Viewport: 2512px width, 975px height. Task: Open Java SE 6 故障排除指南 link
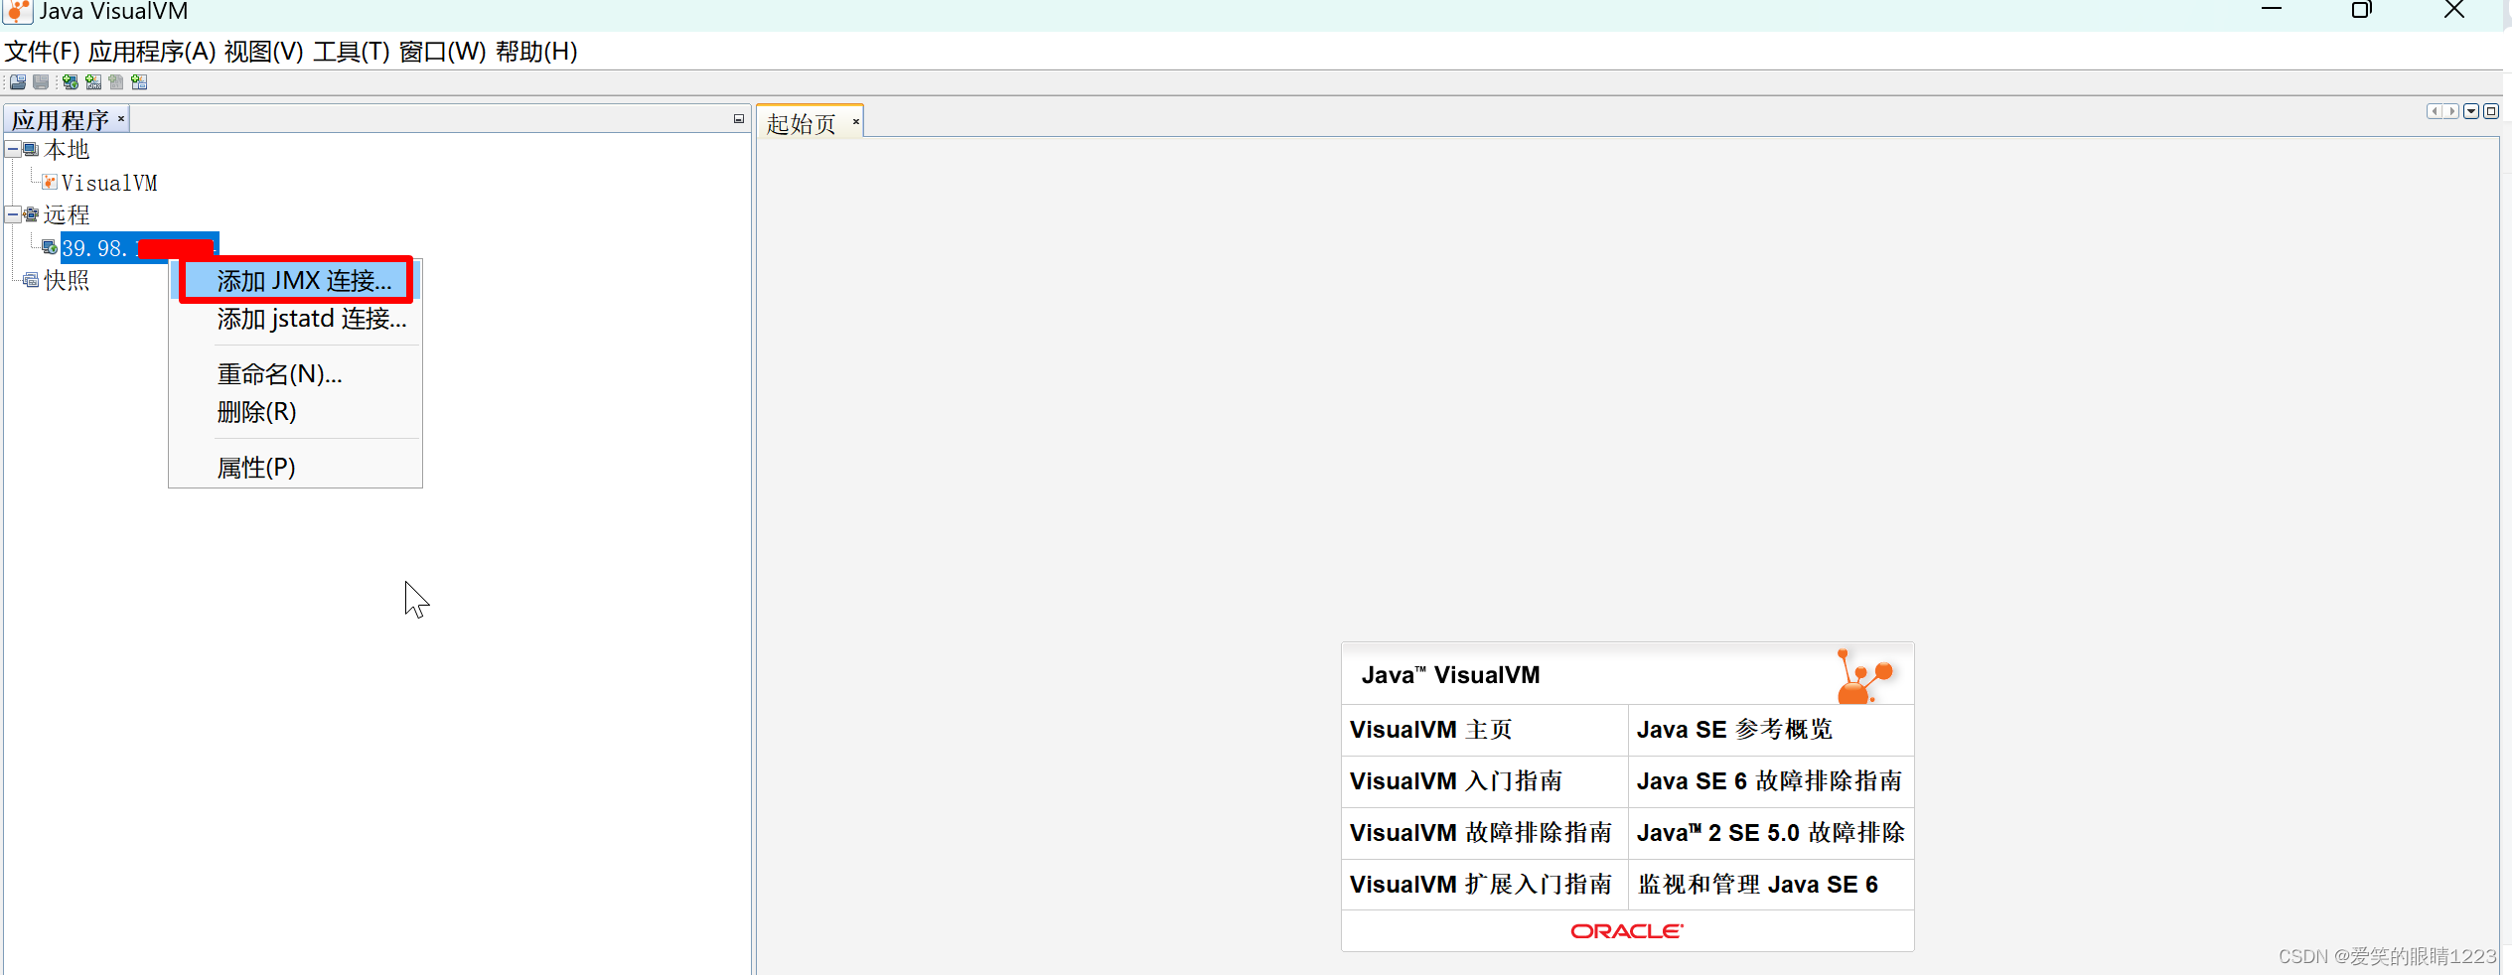1769,781
